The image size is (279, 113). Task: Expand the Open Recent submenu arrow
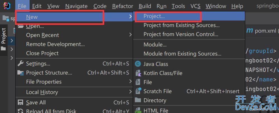(x=130, y=35)
